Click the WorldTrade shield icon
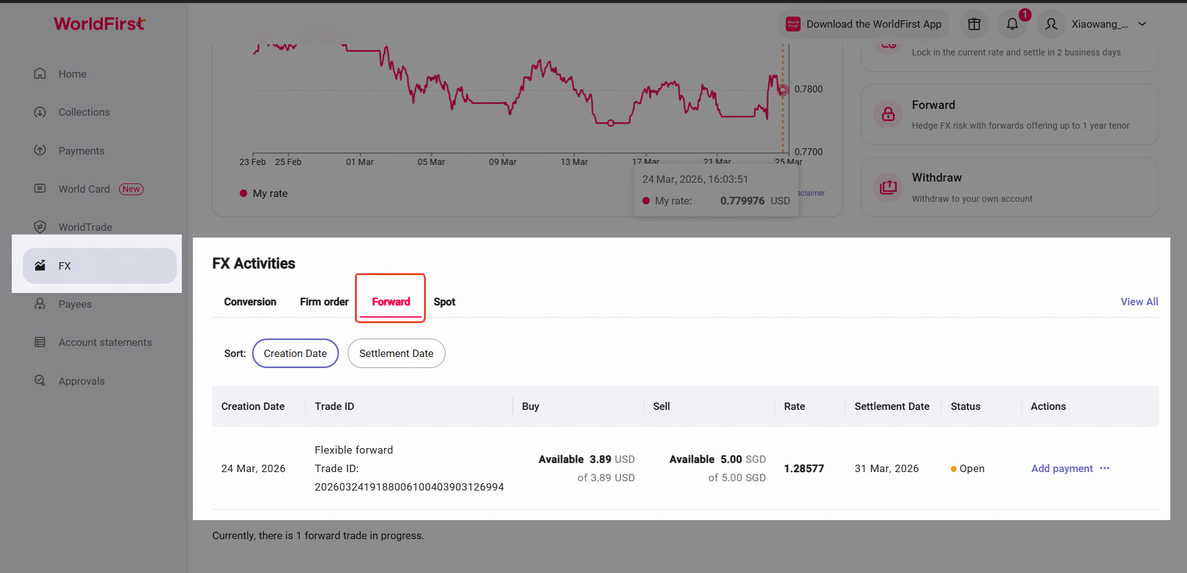 pyautogui.click(x=40, y=226)
